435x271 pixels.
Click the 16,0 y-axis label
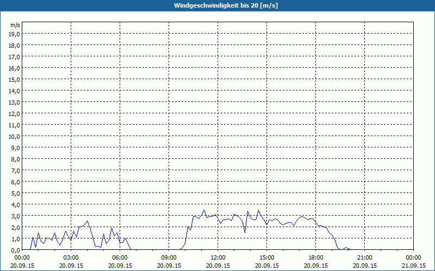click(15, 68)
